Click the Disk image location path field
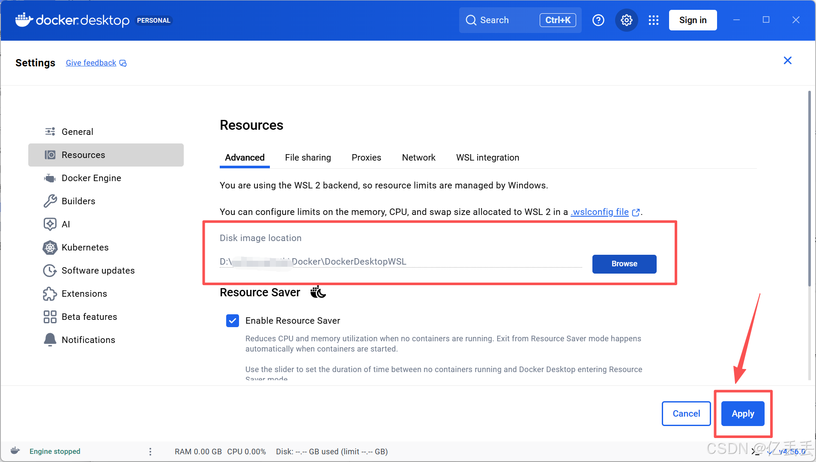Image resolution: width=816 pixels, height=462 pixels. coord(401,262)
